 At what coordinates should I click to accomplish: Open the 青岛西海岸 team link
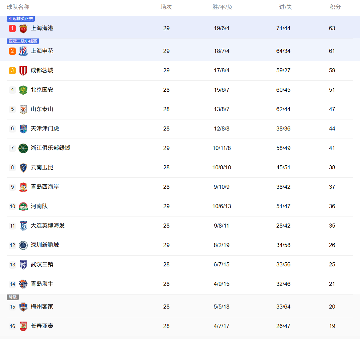point(44,187)
